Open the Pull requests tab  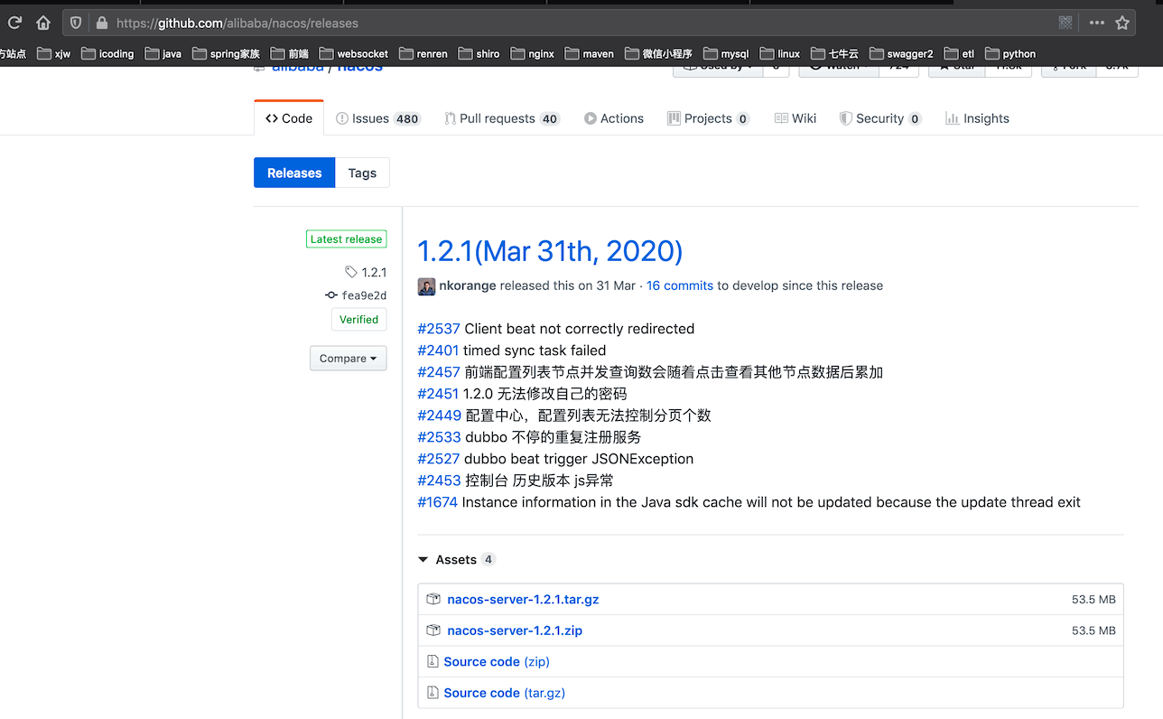click(x=502, y=118)
